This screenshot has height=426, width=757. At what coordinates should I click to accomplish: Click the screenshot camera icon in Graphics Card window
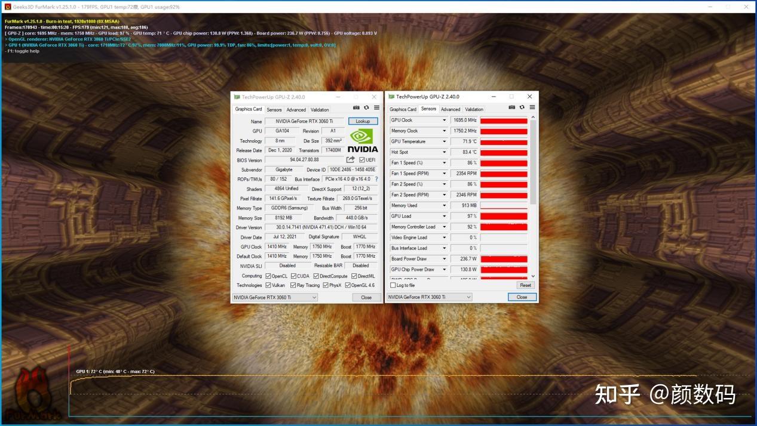tap(356, 107)
